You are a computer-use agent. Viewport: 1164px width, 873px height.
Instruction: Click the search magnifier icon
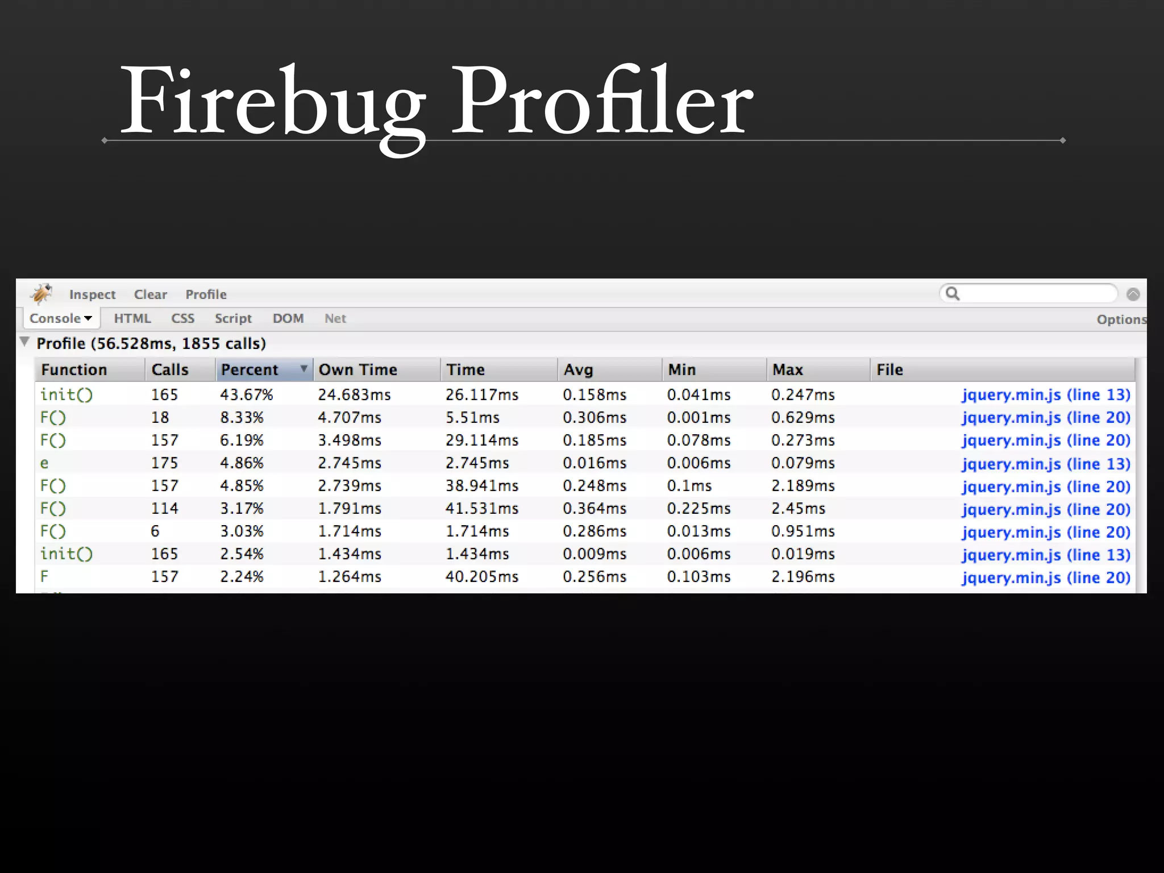point(953,294)
